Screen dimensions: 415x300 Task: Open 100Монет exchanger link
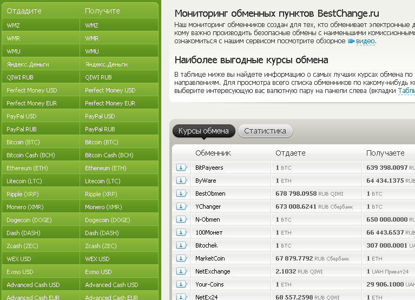[209, 232]
